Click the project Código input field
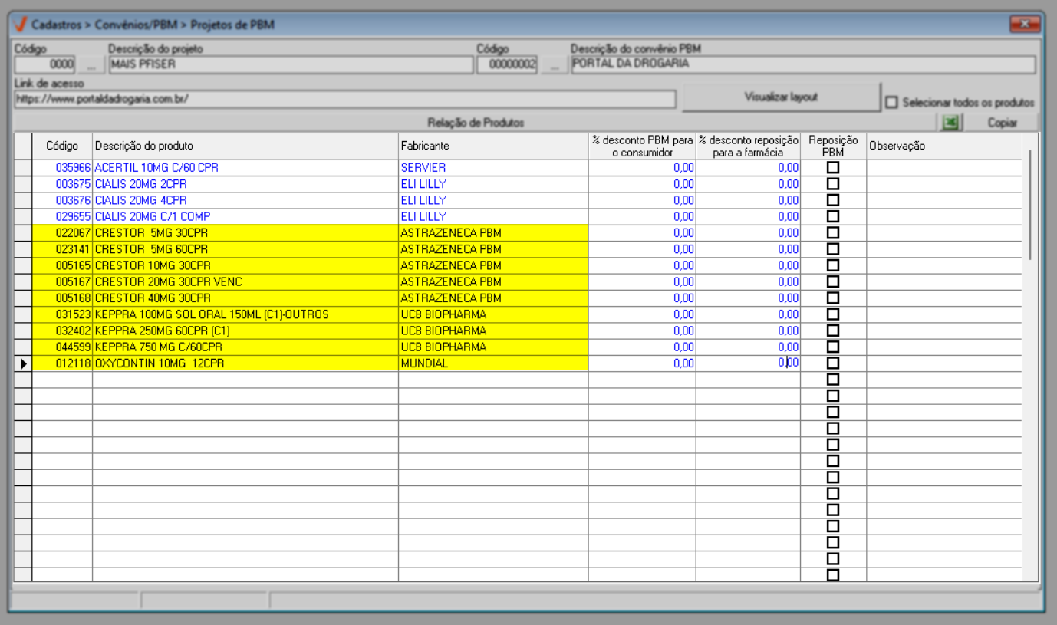 point(45,64)
